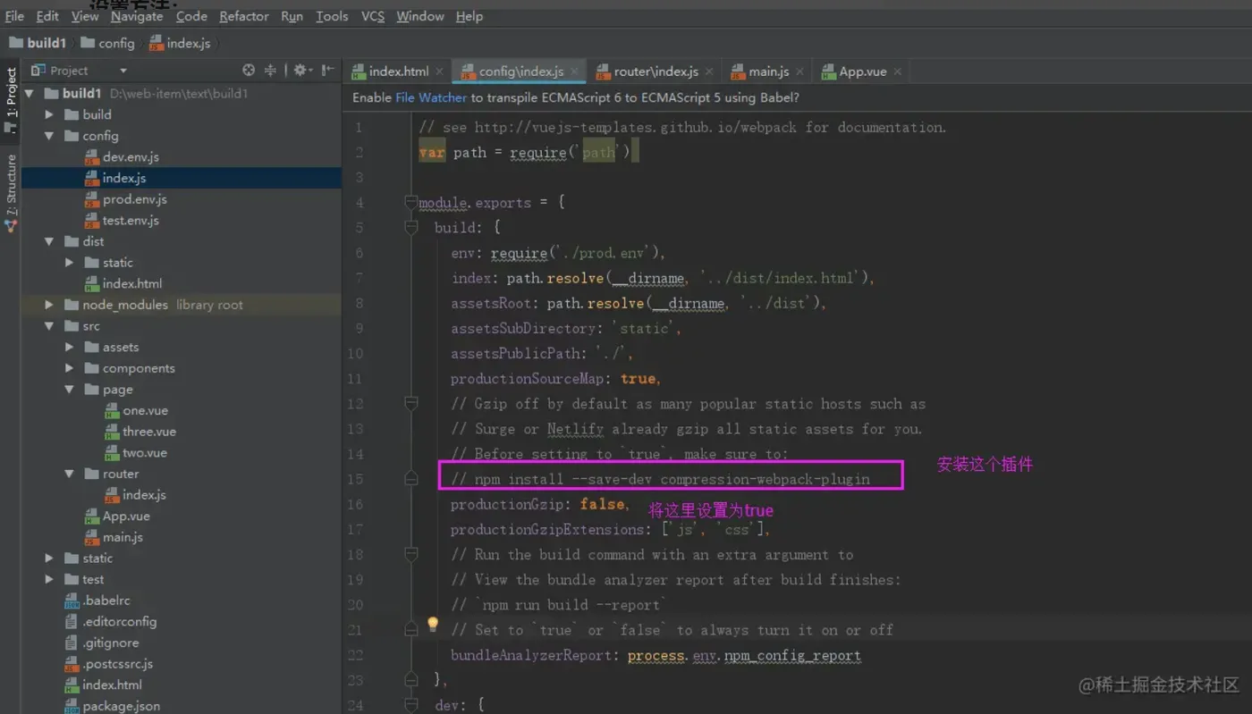Collapse the router folder

70,475
